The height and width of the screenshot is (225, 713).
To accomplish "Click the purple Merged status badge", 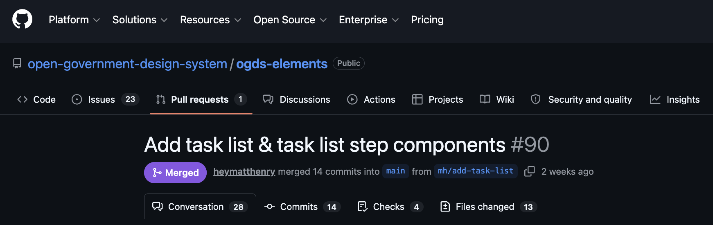I will 175,173.
